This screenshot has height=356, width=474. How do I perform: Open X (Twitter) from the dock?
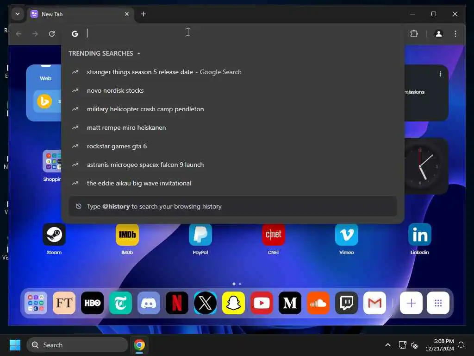point(205,303)
